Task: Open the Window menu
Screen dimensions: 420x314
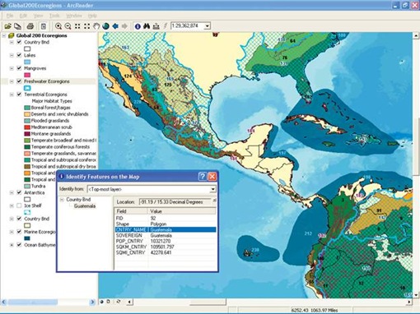Action: (x=74, y=16)
